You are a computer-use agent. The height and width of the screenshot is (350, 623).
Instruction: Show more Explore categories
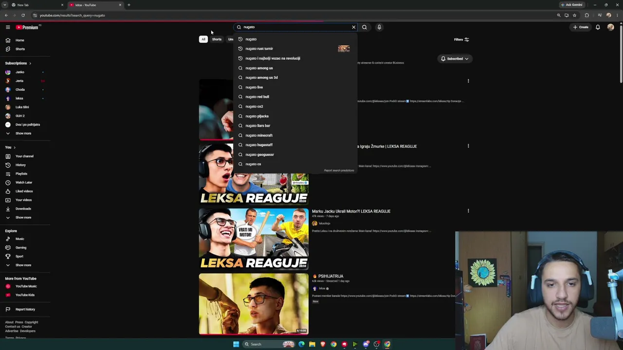point(23,265)
